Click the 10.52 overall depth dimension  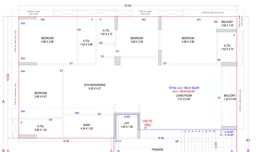[x=8, y=77]
